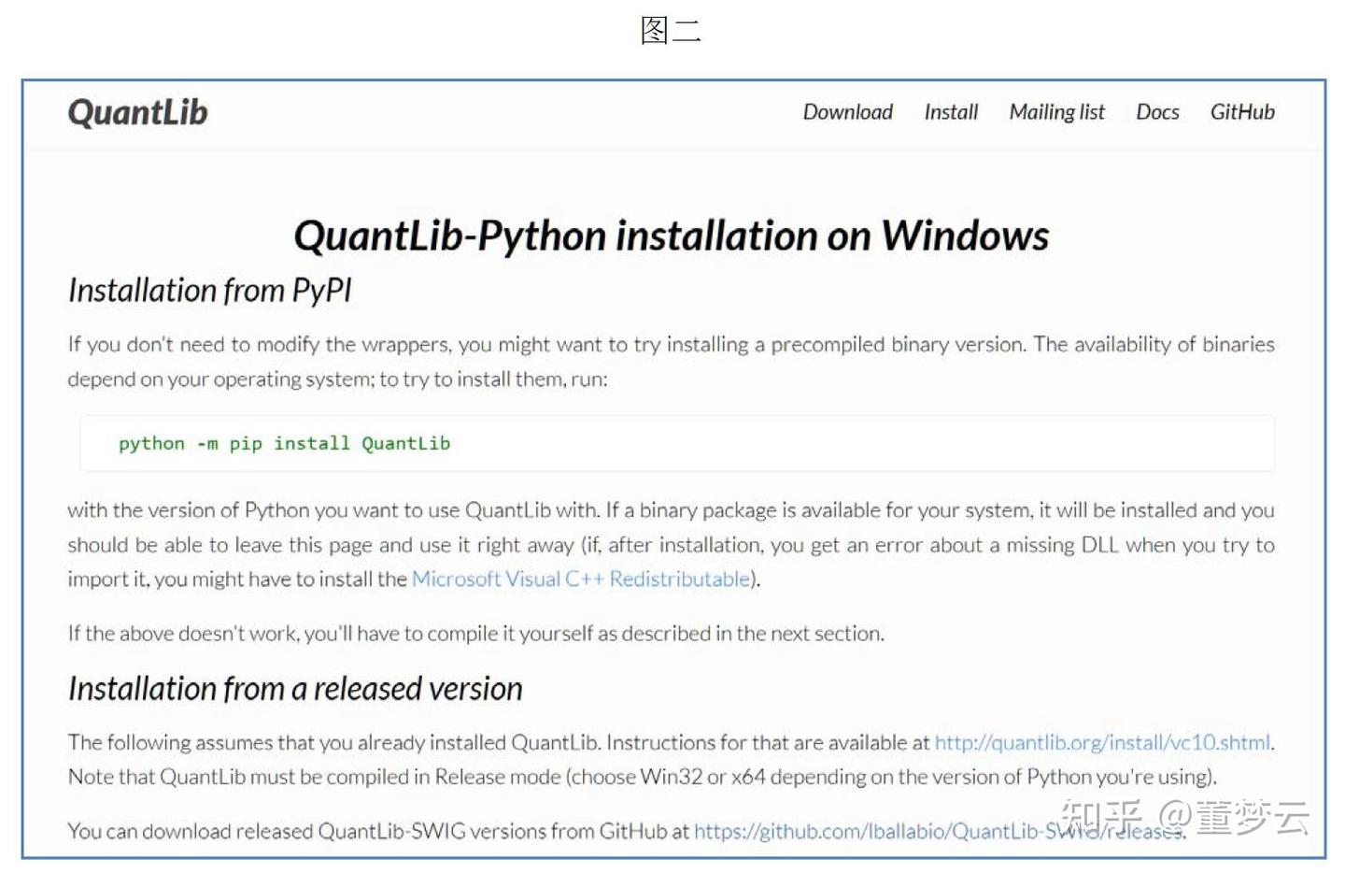
Task: Open the Mailing list navigation link
Action: 1056,112
